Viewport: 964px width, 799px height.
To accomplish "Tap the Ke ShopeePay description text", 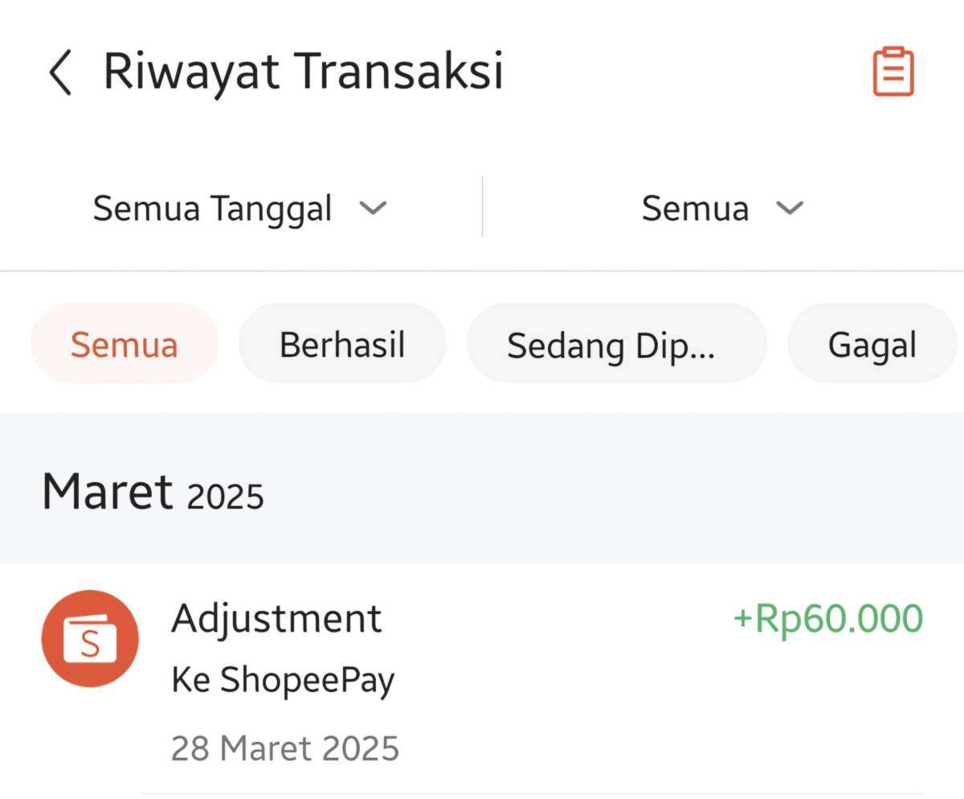I will point(283,680).
